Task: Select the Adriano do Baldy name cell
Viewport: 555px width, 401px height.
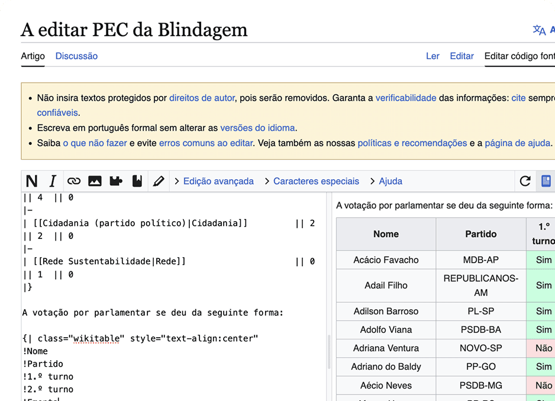Action: click(386, 366)
